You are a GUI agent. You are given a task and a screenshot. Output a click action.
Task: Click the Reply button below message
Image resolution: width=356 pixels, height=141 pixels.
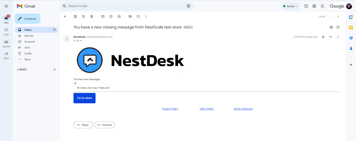coord(83,125)
